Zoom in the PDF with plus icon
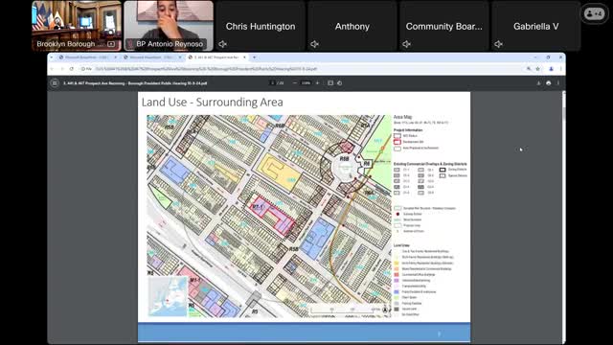The height and width of the screenshot is (345, 613). [317, 83]
